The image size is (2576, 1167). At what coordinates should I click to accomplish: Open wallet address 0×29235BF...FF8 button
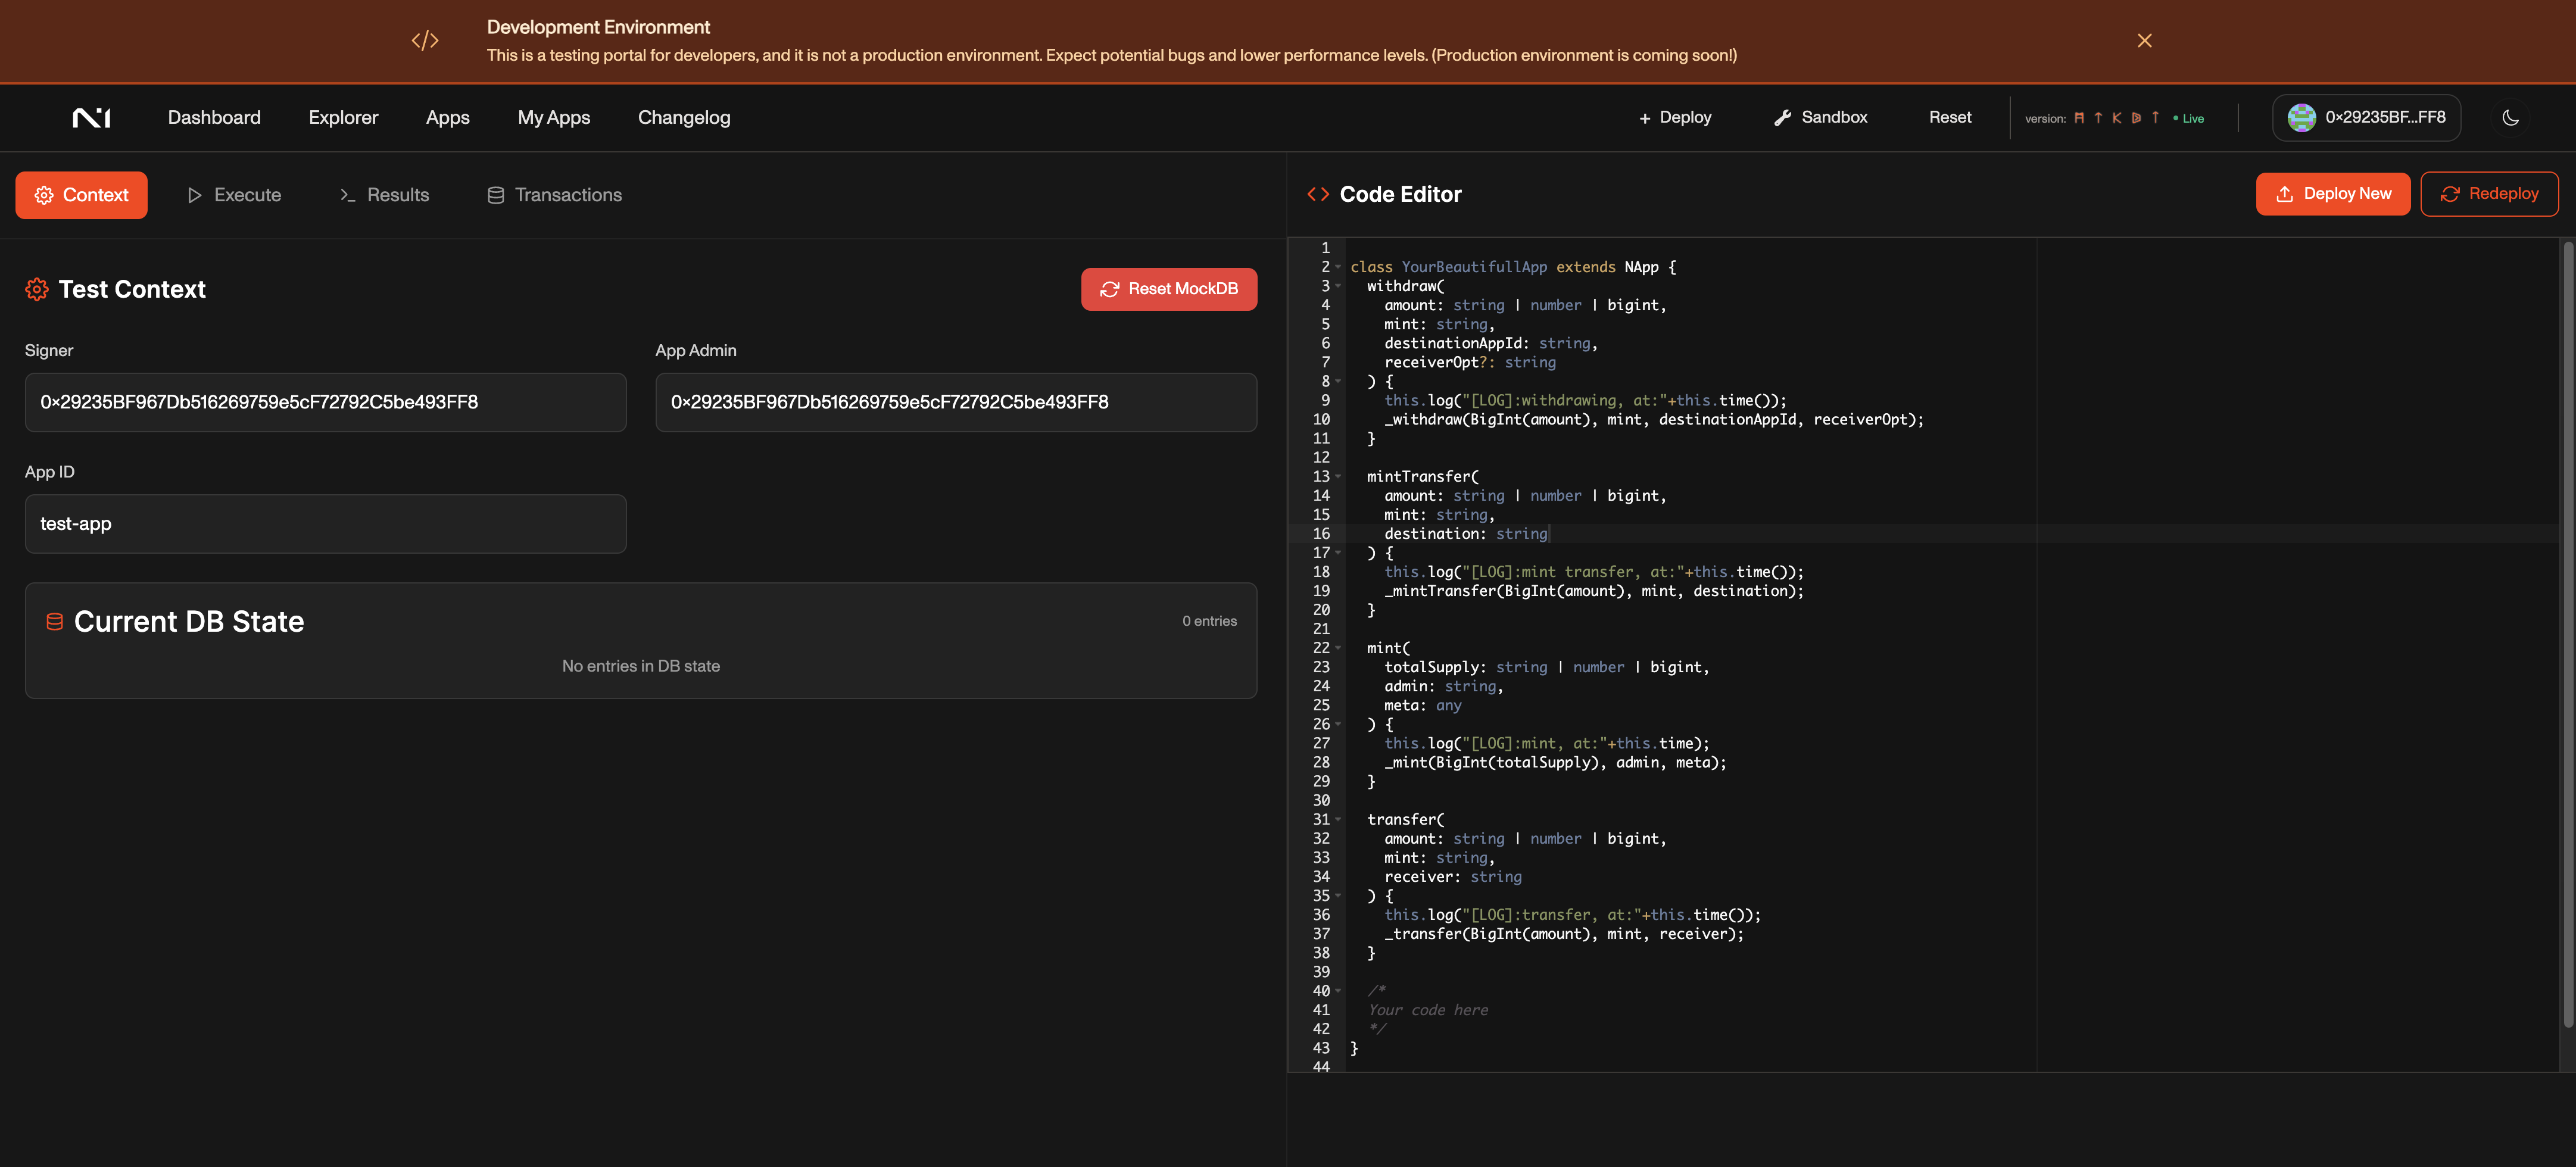click(2366, 118)
